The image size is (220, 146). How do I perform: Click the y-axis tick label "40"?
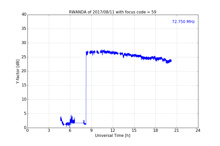[24, 14]
